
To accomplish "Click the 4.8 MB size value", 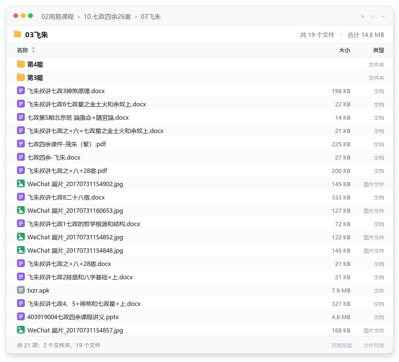I will coord(341,317).
